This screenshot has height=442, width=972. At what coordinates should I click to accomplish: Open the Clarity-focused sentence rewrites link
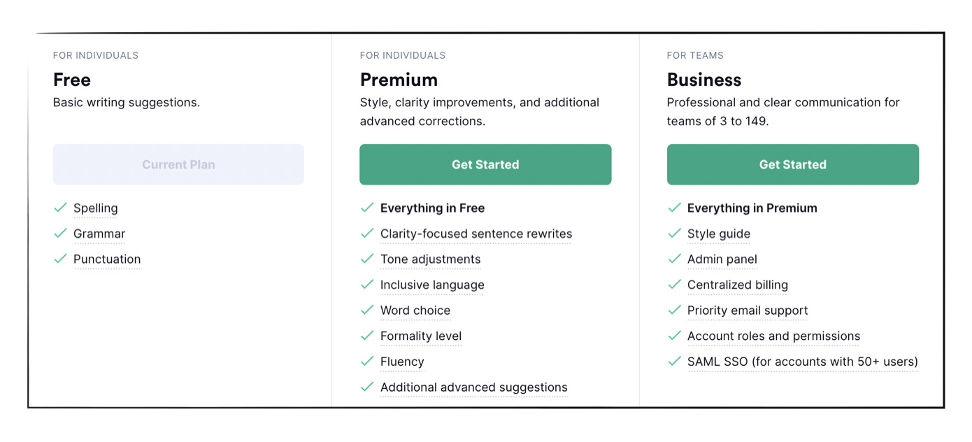[476, 233]
